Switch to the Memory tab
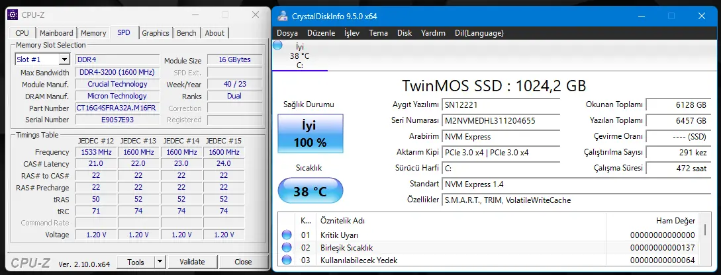This screenshot has height=275, width=721. [x=93, y=33]
